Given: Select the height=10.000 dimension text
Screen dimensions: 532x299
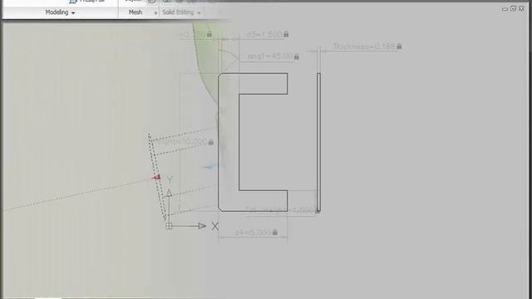Looking at the screenshot, I should tap(181, 142).
